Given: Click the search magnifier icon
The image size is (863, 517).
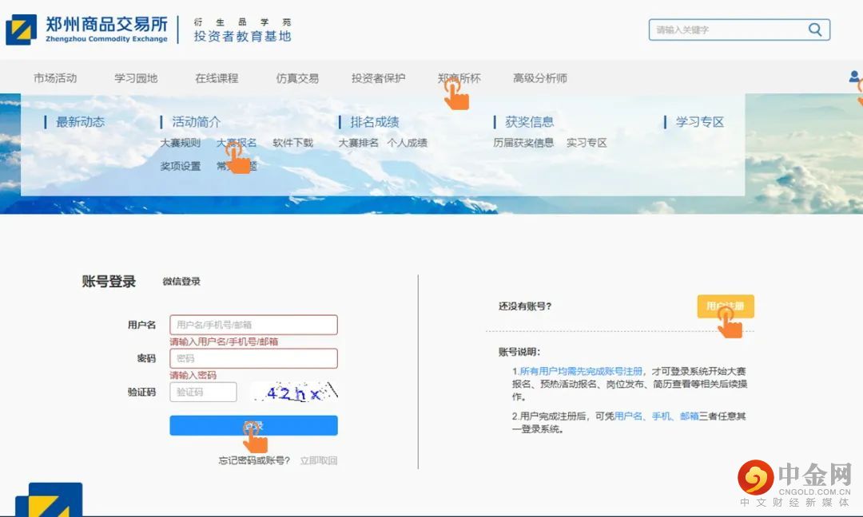Looking at the screenshot, I should [815, 29].
